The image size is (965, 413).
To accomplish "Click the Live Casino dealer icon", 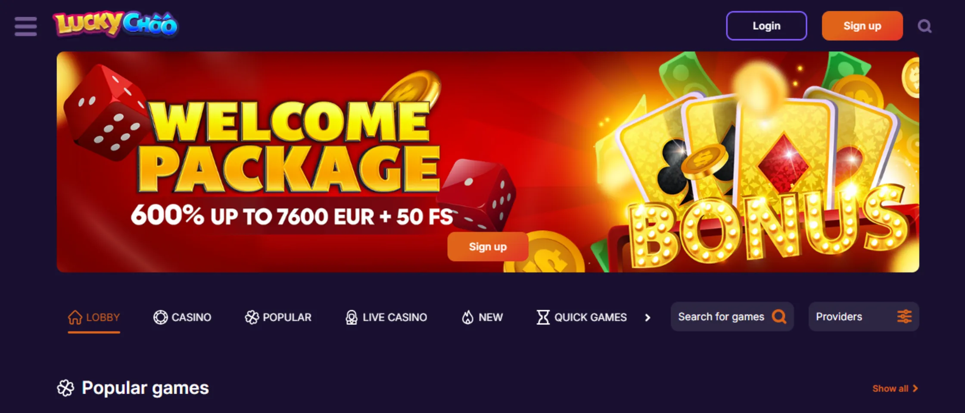I will pos(352,317).
